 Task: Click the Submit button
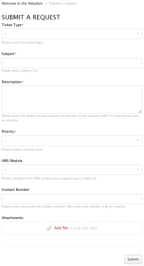(133, 259)
